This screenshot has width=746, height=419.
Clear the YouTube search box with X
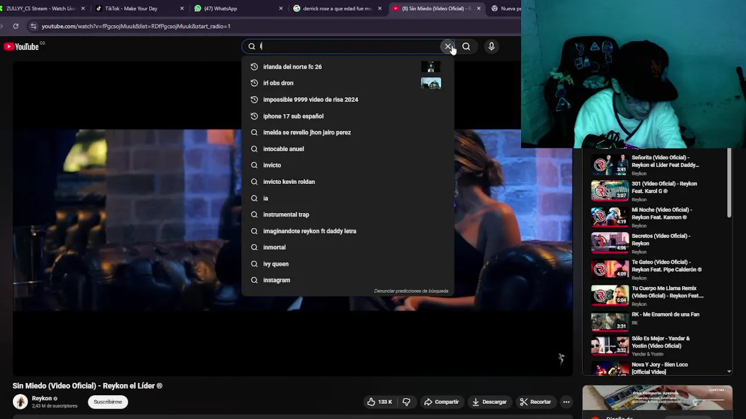point(448,47)
